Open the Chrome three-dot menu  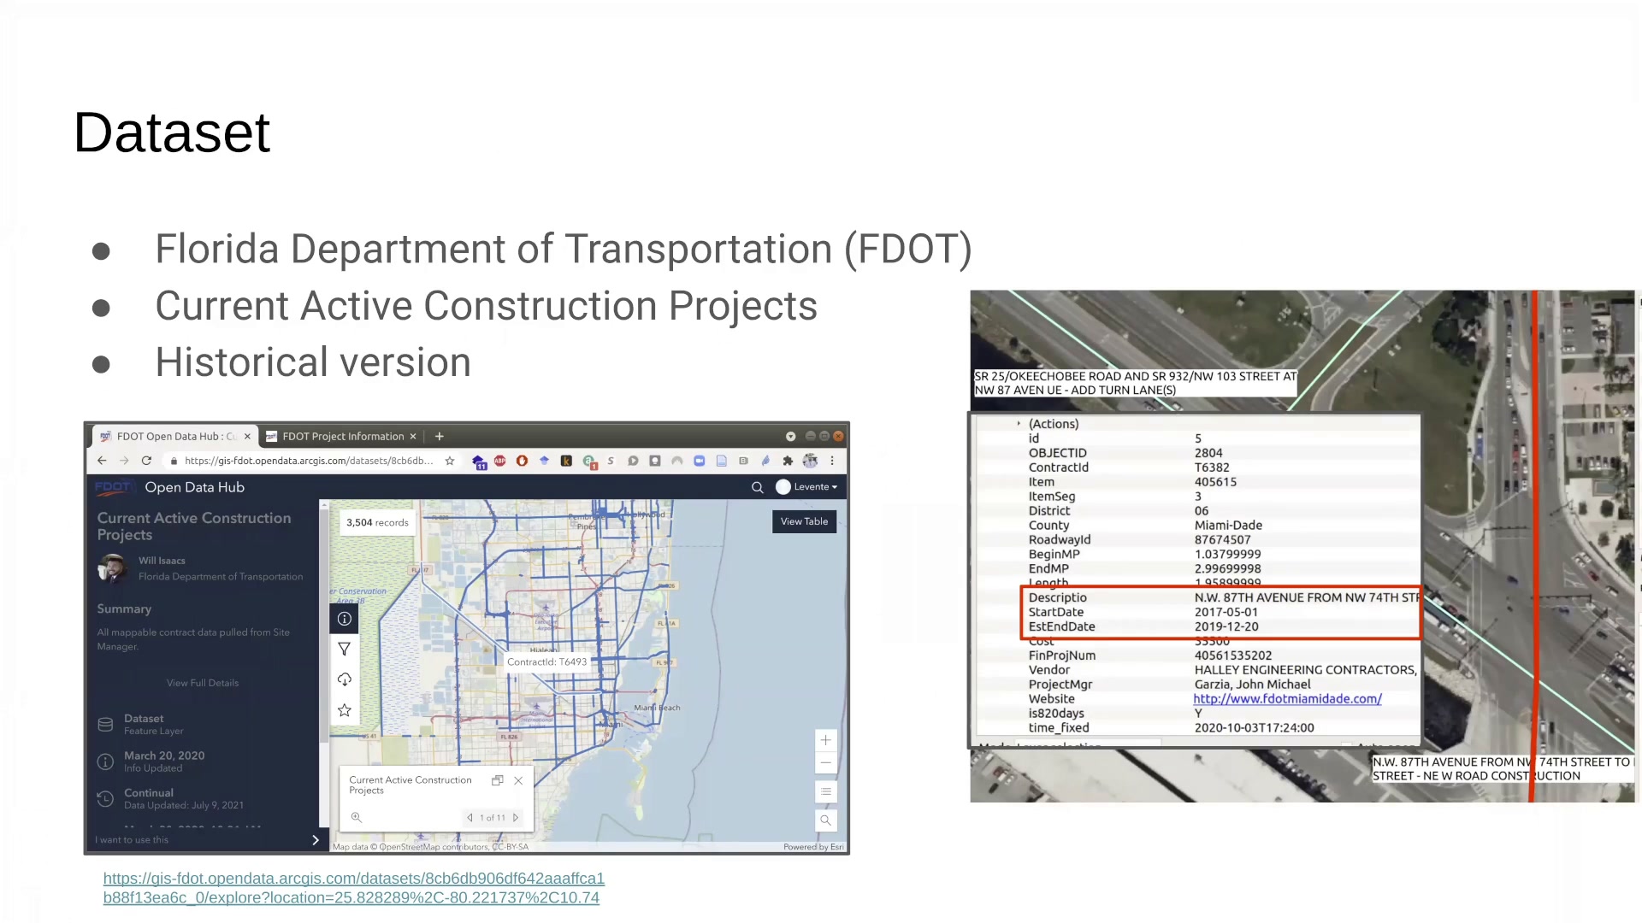click(832, 461)
